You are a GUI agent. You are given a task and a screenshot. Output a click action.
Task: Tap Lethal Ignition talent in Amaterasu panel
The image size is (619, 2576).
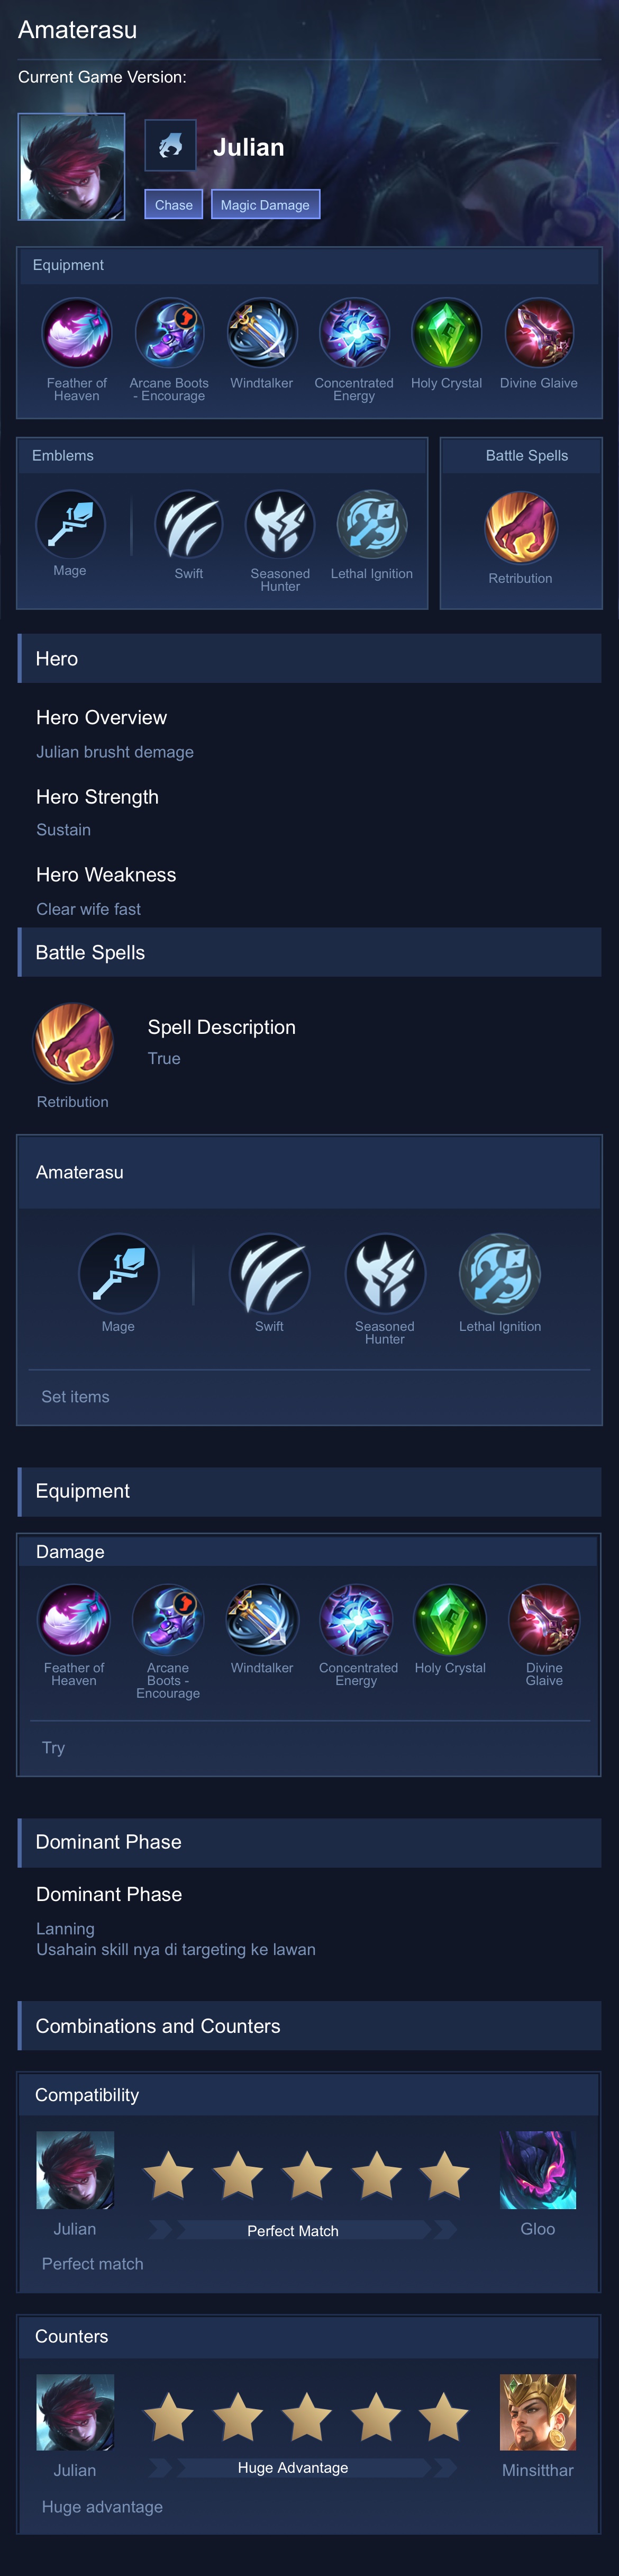point(500,1273)
